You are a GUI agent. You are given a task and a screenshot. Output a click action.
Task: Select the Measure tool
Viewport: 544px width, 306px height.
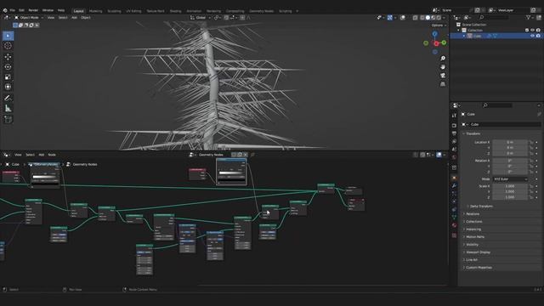point(8,108)
